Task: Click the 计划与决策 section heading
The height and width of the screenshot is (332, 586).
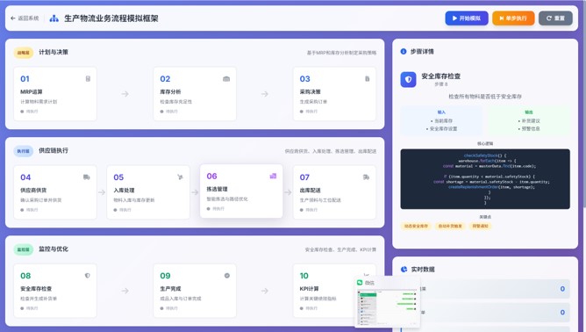Action: click(54, 52)
